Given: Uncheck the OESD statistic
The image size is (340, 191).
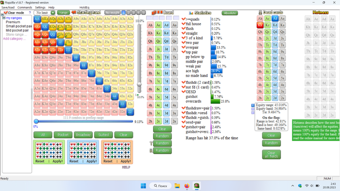Looking at the screenshot, I should tap(184, 92).
